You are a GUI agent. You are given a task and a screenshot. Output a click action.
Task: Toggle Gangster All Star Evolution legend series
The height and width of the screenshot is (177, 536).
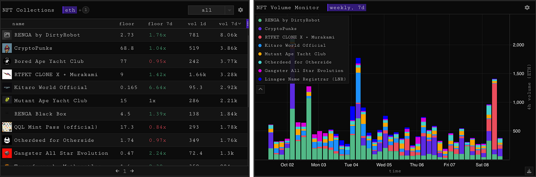click(301, 71)
